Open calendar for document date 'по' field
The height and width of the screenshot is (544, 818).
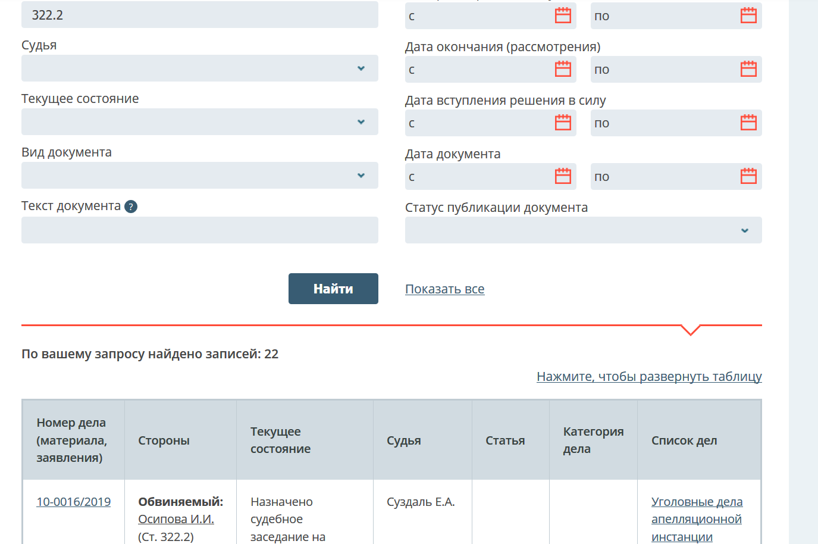point(748,177)
